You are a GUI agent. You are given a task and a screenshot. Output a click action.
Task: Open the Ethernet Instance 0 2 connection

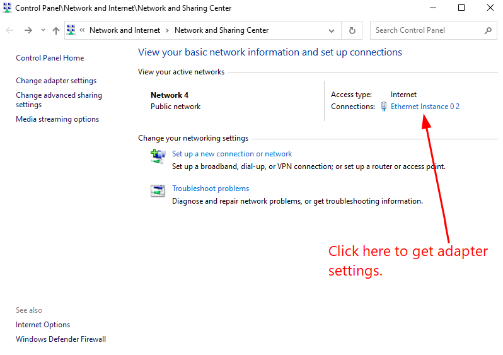(x=425, y=107)
